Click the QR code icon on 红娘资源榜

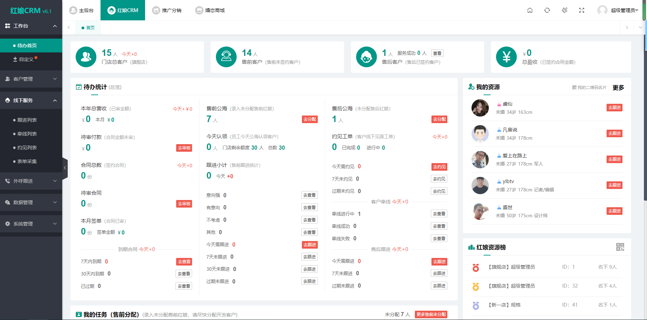click(620, 247)
